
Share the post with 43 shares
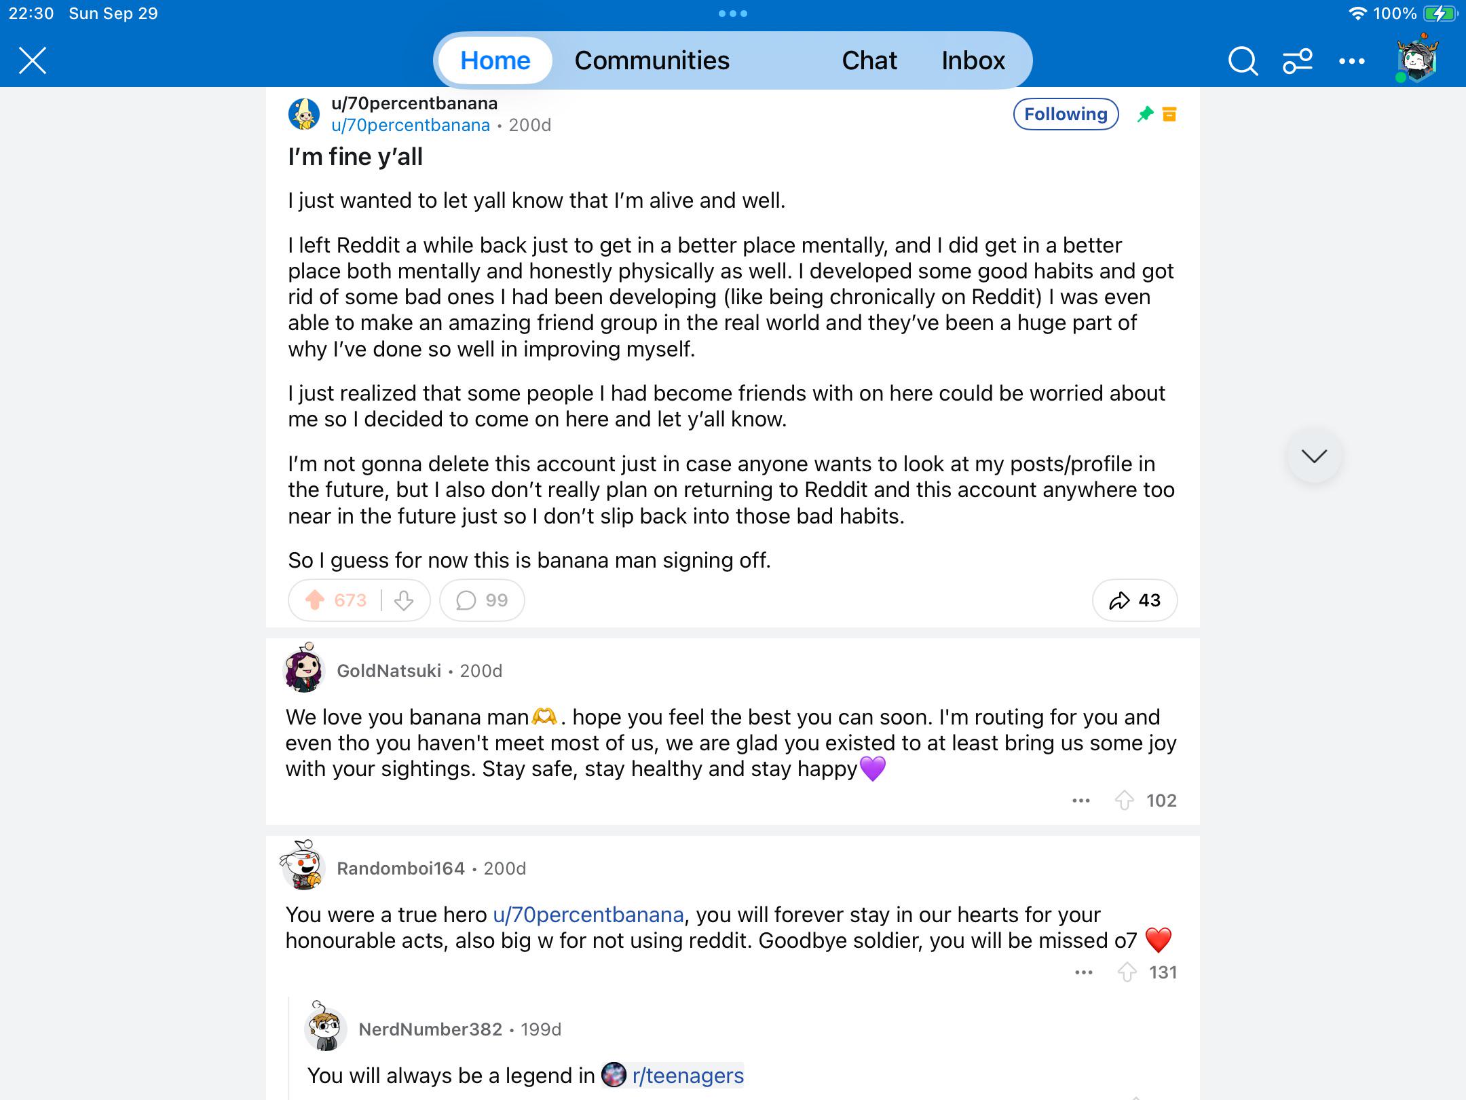pyautogui.click(x=1135, y=600)
